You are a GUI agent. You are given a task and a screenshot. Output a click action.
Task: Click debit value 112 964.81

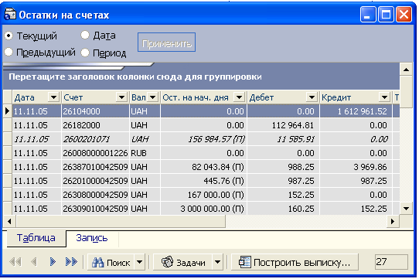[x=283, y=125]
